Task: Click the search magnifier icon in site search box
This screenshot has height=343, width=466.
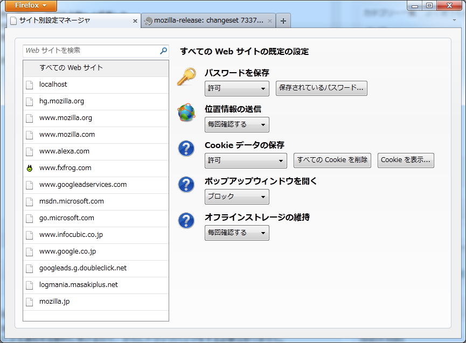Action: [x=163, y=51]
